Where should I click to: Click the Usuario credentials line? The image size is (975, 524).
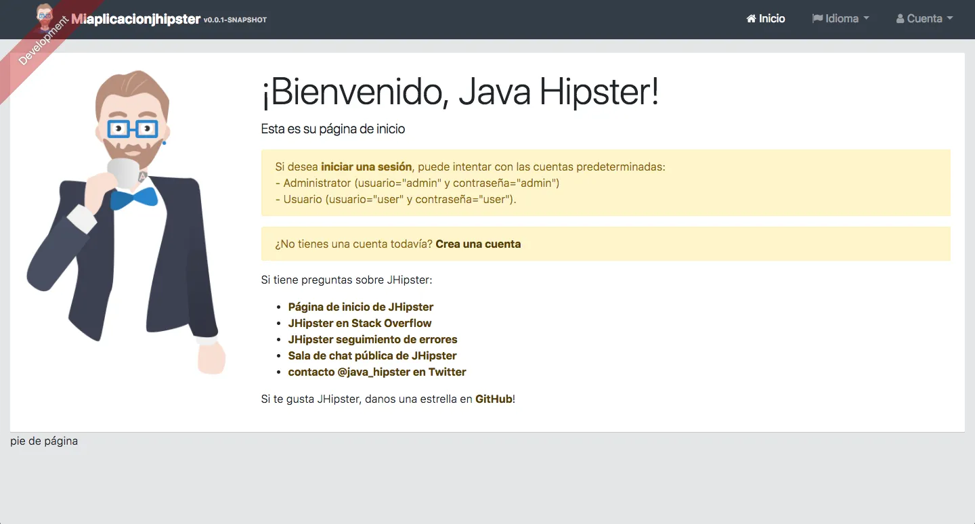point(395,199)
